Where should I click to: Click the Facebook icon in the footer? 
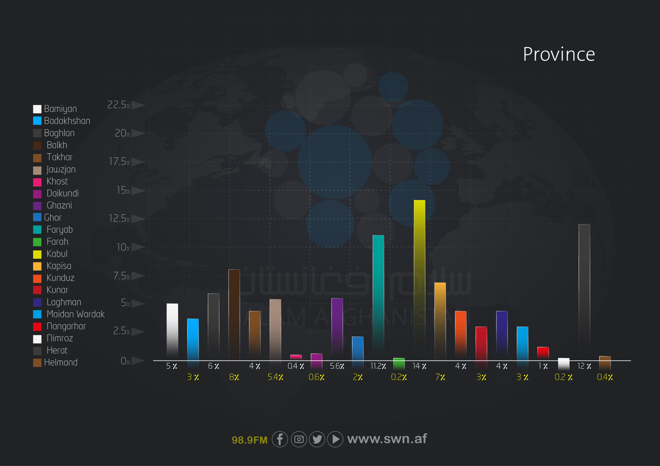(x=280, y=439)
